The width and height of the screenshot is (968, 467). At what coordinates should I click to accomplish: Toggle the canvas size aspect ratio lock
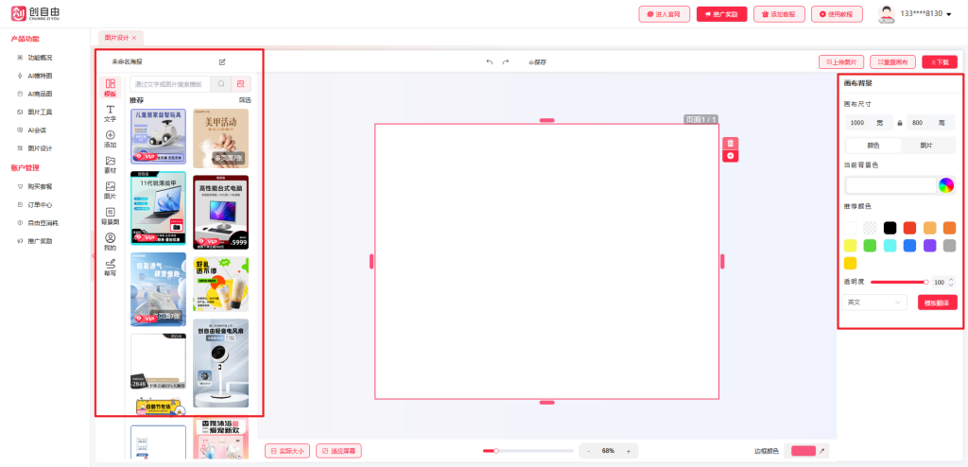coord(900,123)
